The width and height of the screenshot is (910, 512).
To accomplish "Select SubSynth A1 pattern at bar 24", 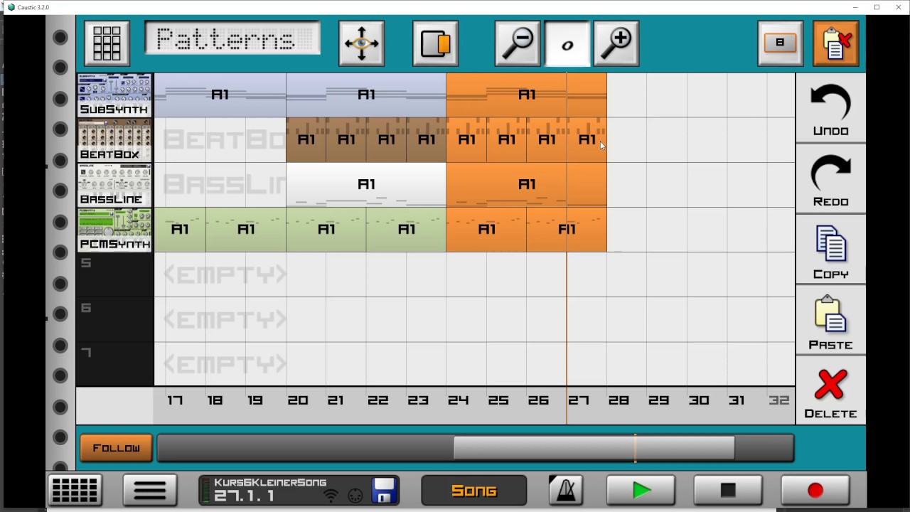I will coord(526,95).
